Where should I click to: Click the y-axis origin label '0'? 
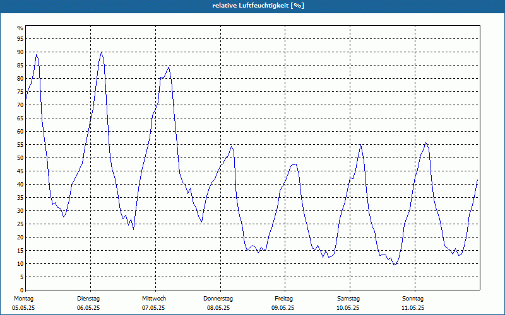pyautogui.click(x=22, y=290)
